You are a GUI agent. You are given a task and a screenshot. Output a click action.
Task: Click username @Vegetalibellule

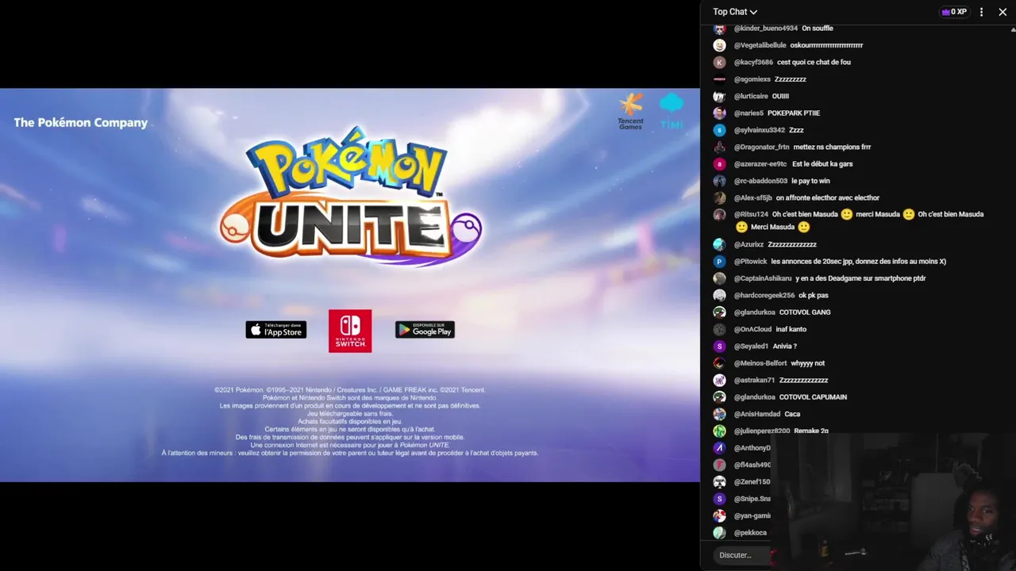760,45
